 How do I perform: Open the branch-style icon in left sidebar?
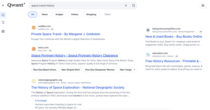[x=3, y=22]
